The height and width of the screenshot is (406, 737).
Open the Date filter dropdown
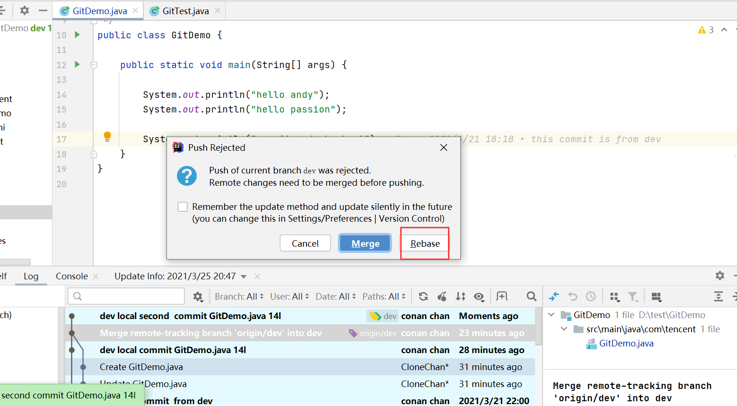click(336, 296)
